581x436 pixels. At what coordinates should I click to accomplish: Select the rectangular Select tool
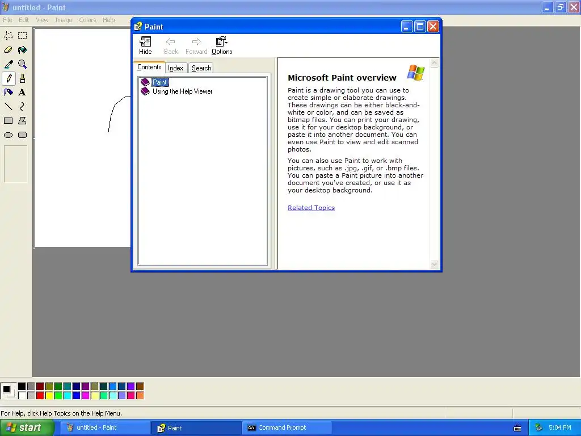[x=23, y=36]
